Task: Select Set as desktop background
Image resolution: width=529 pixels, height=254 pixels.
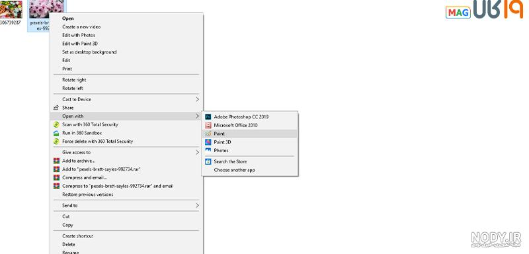Action: [x=89, y=52]
